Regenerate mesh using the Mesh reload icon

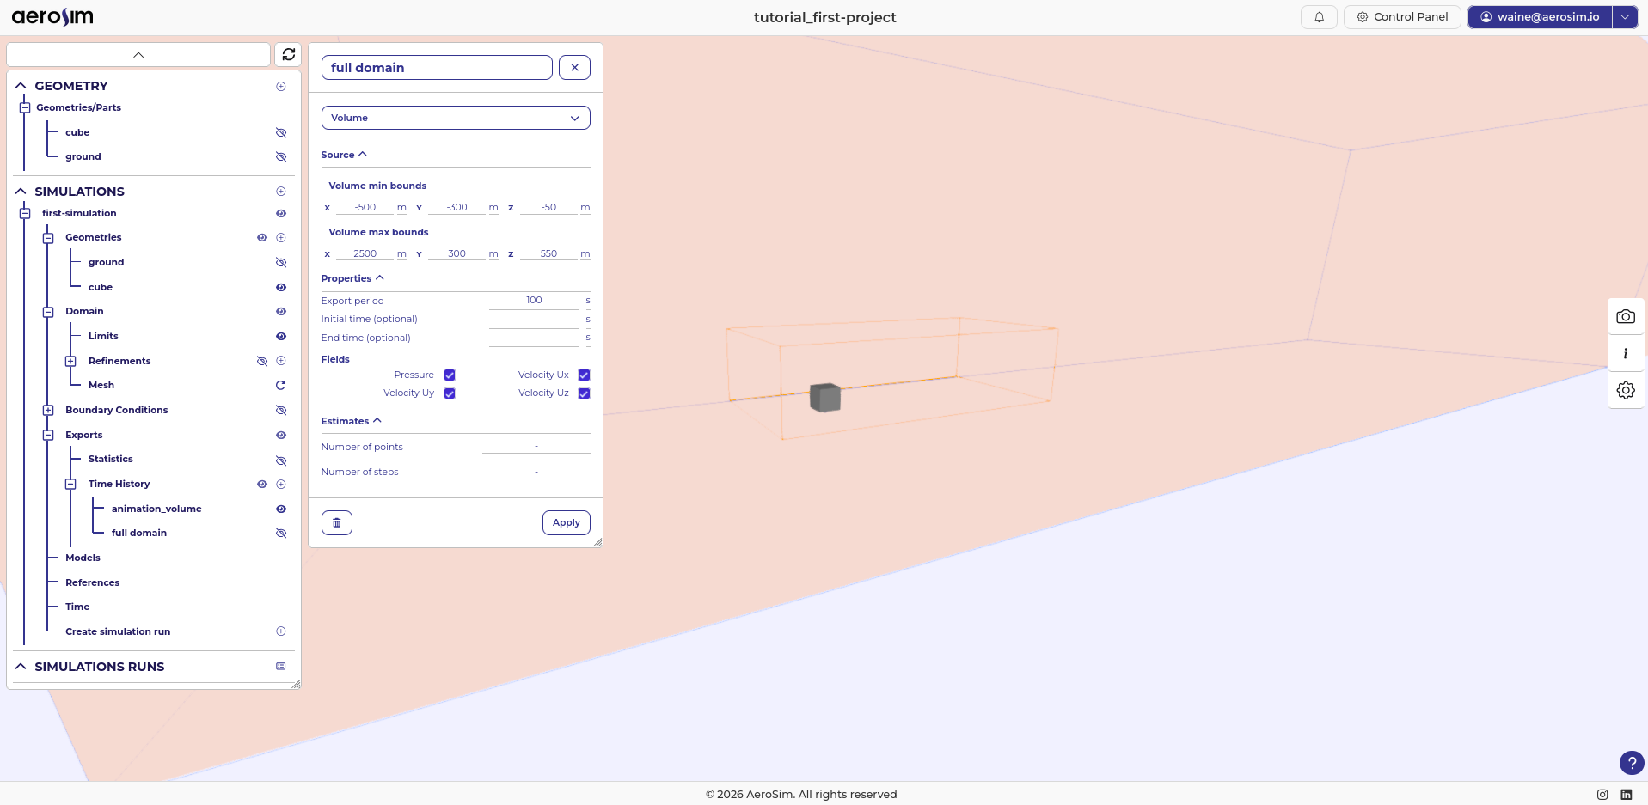pos(280,386)
